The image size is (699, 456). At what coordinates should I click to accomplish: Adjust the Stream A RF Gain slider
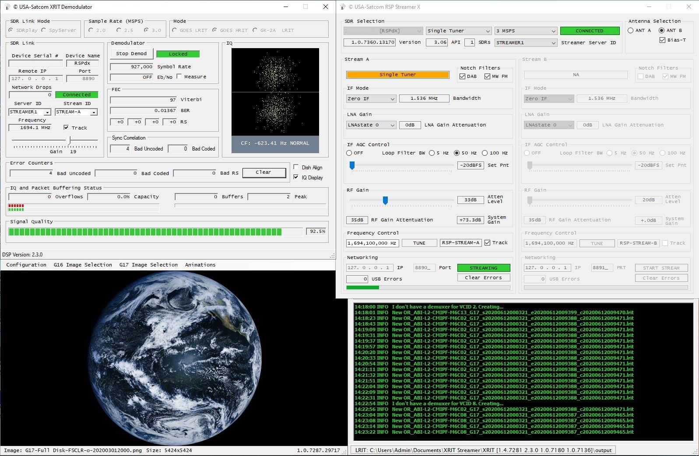tap(385, 200)
